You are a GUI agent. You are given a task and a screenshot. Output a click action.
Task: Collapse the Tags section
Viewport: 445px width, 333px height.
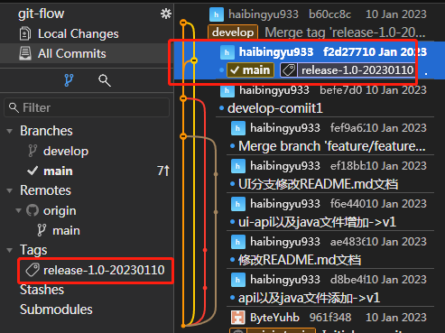(10, 250)
